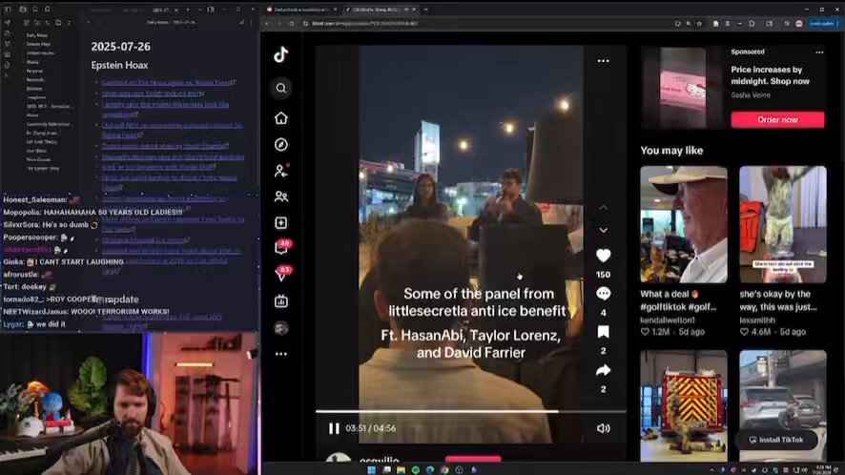Image resolution: width=845 pixels, height=475 pixels.
Task: Open the Explore compass icon
Action: (x=280, y=144)
